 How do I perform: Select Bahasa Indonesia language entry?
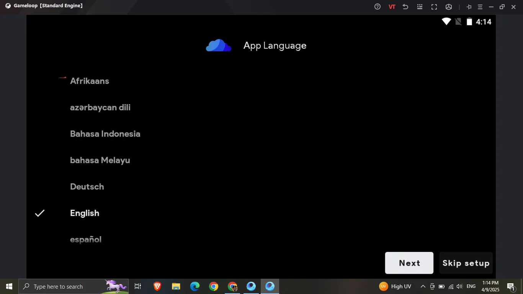click(105, 134)
